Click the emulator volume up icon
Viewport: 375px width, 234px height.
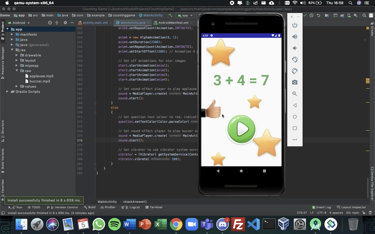pos(294,37)
